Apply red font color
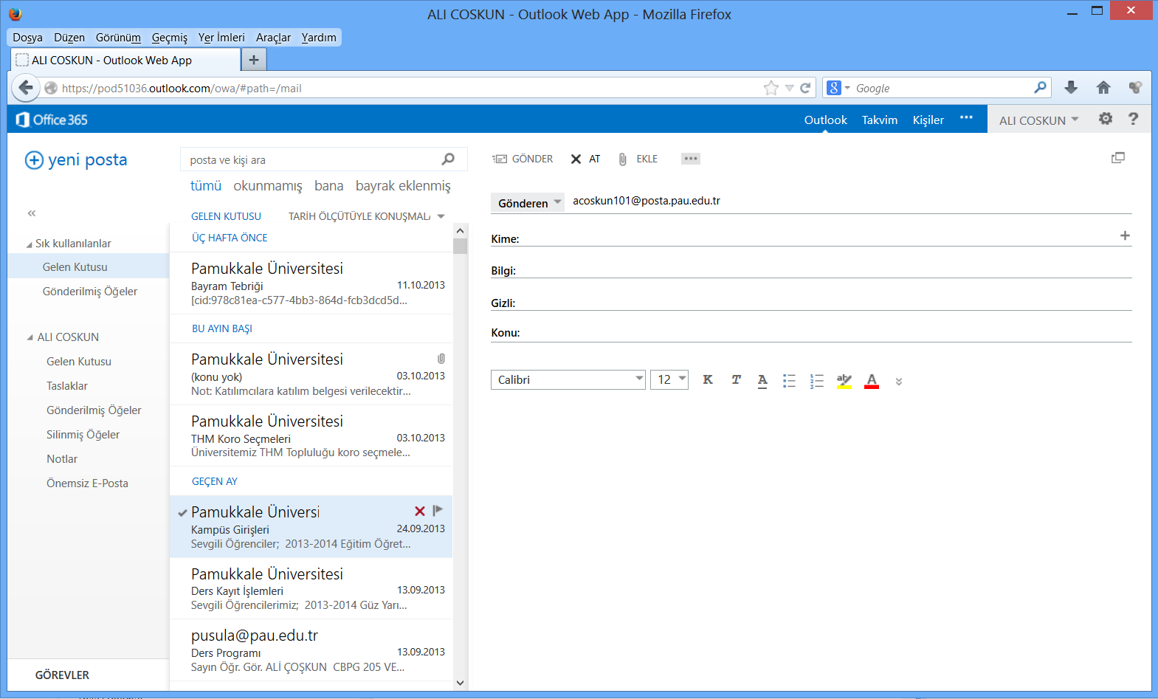Viewport: 1158px width, 699px height. pyautogui.click(x=872, y=381)
